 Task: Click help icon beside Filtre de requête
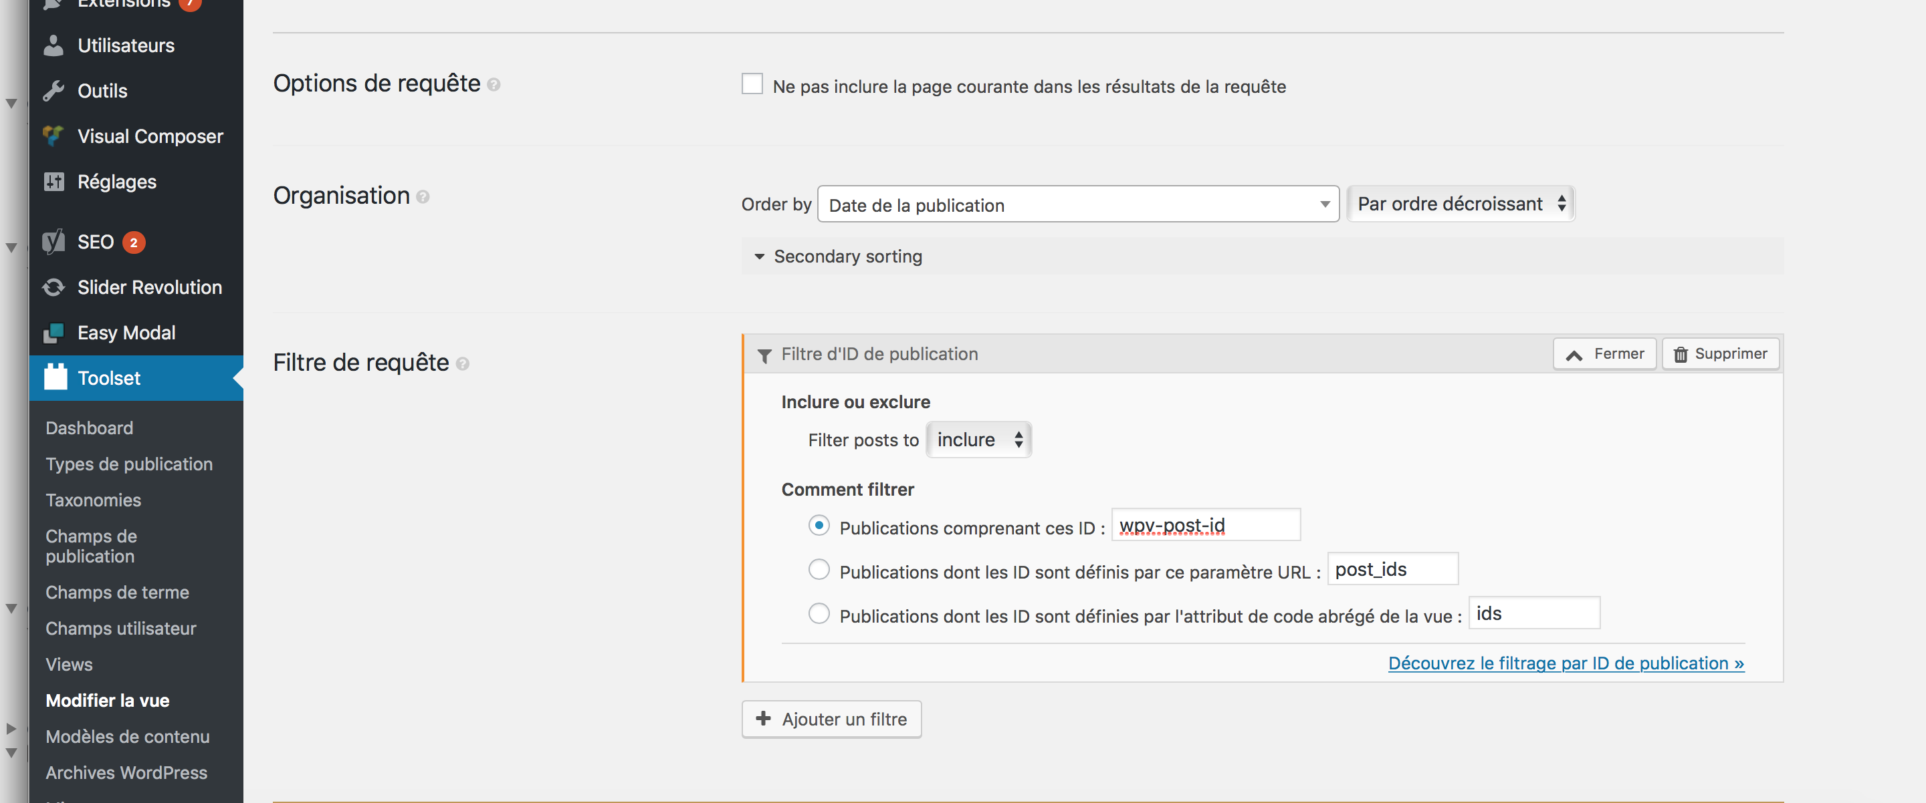click(x=462, y=364)
